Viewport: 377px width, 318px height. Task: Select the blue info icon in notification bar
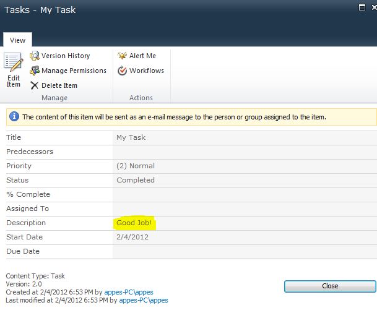(x=14, y=116)
